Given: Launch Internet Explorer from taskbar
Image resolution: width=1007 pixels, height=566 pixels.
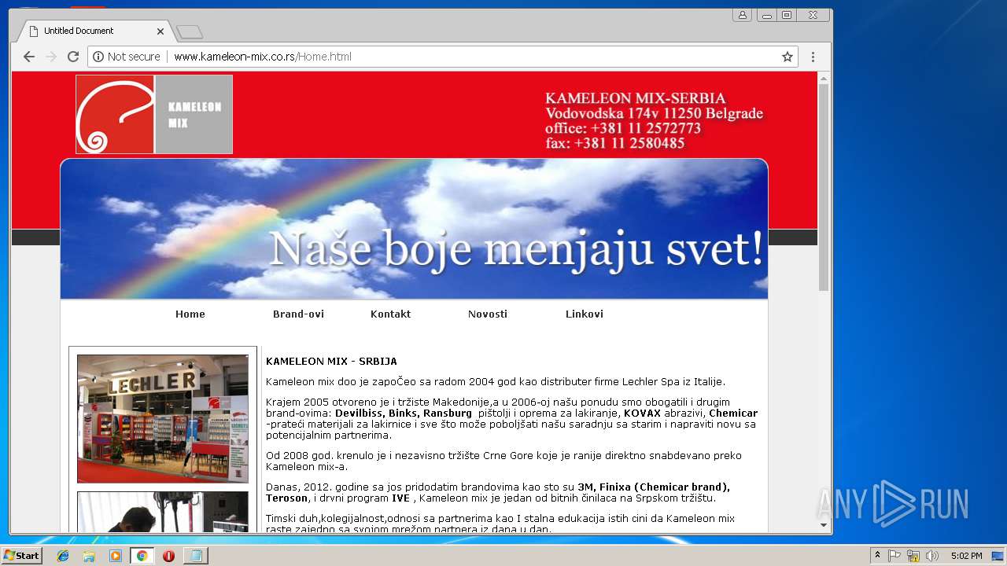Looking at the screenshot, I should pyautogui.click(x=63, y=556).
